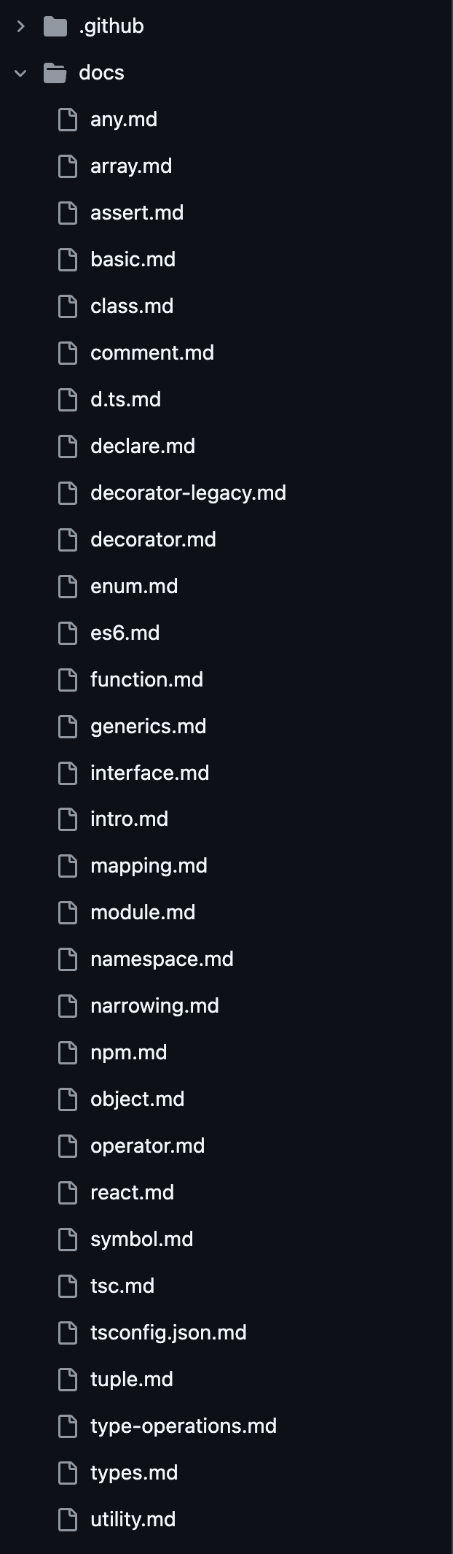
Task: Click the file icon next to decorator.md
Action: tap(68, 539)
